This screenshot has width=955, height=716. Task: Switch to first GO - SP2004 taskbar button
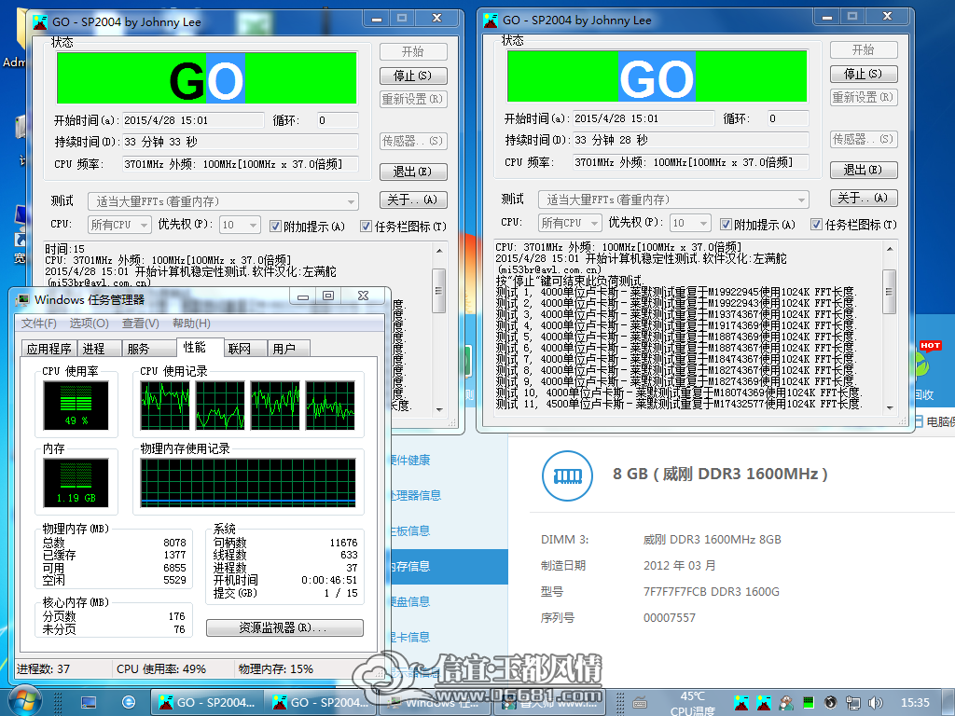pos(206,703)
